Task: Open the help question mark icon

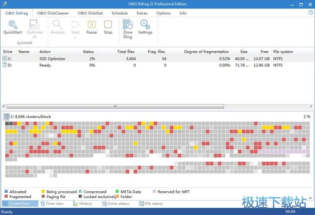Action: (x=310, y=13)
